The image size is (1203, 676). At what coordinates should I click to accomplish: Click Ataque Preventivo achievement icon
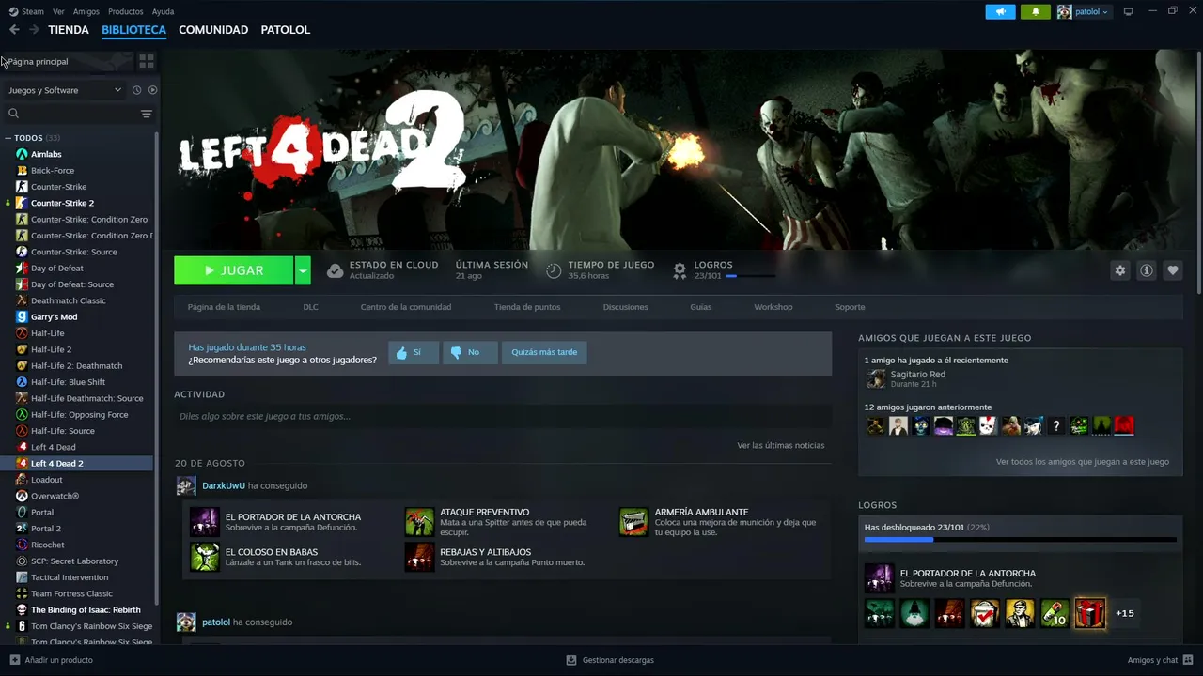click(x=419, y=522)
